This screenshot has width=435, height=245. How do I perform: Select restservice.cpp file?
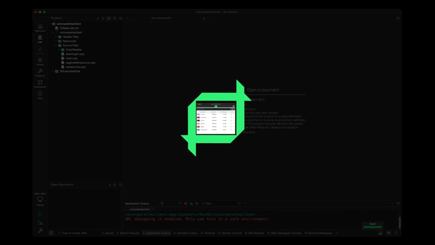(75, 67)
